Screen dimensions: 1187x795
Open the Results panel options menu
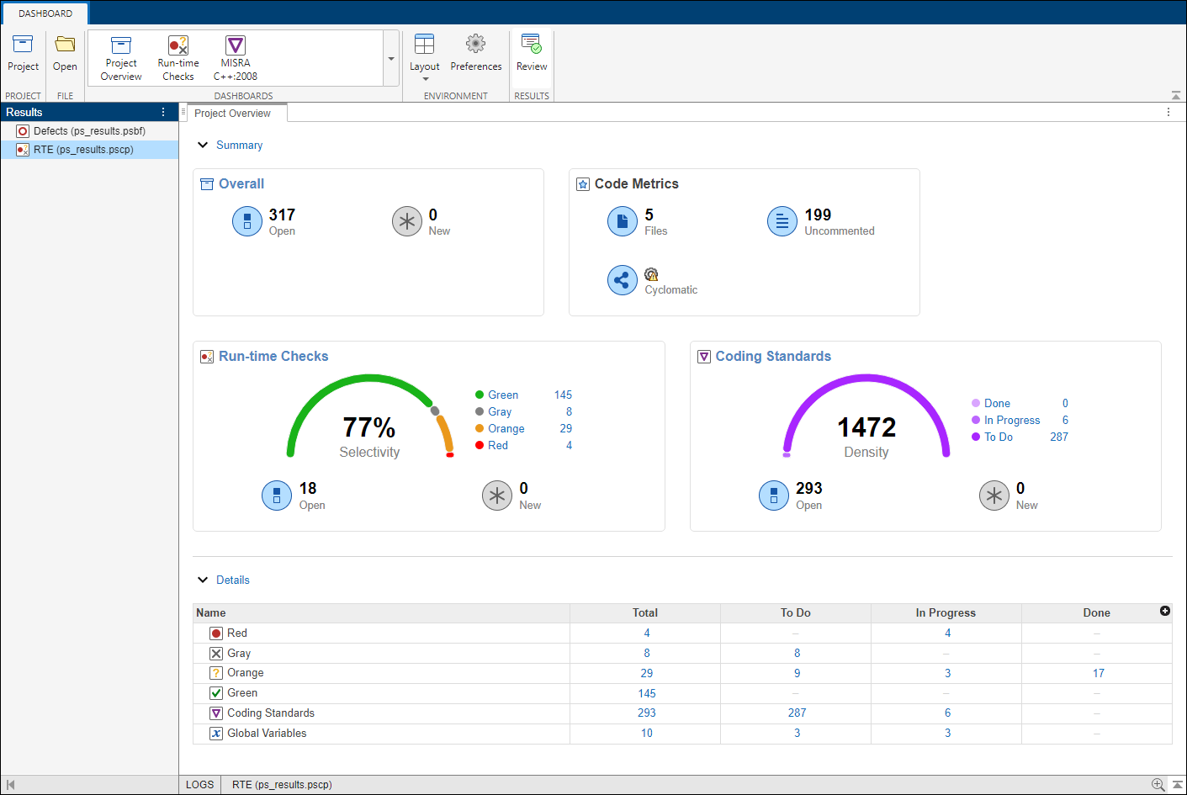tap(162, 111)
